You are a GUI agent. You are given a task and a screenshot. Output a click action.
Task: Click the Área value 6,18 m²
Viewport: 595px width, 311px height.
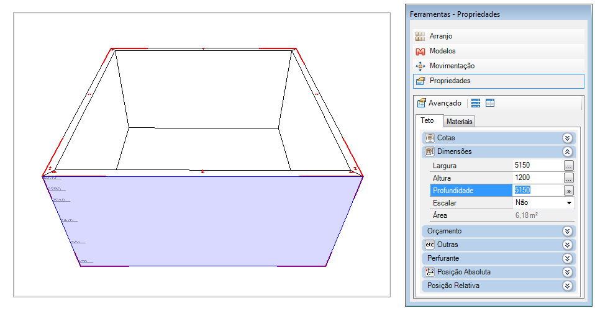[x=526, y=215]
